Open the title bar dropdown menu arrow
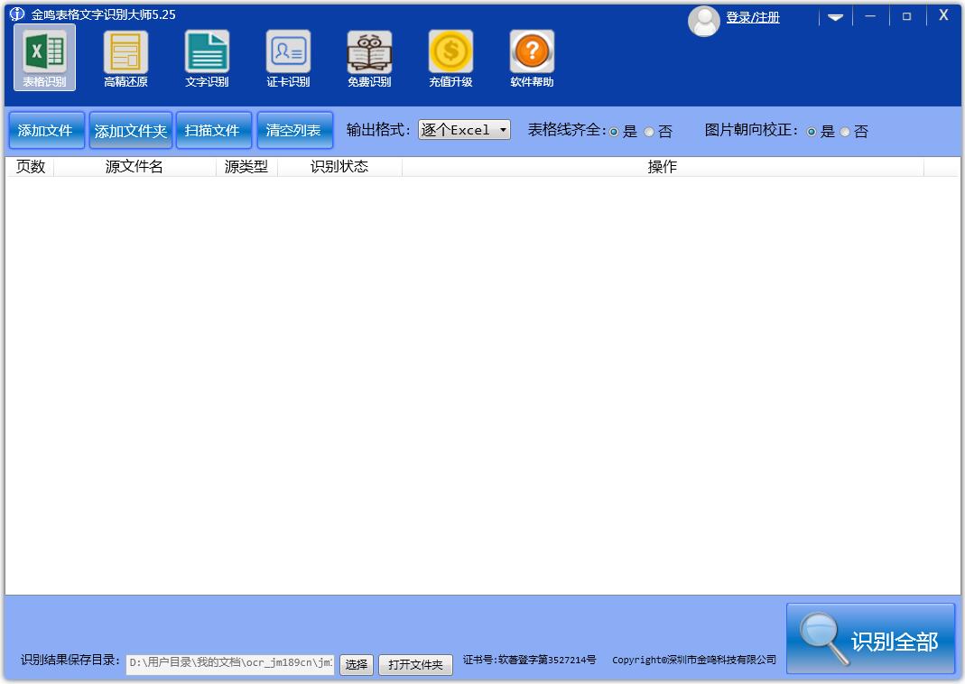 [x=835, y=17]
